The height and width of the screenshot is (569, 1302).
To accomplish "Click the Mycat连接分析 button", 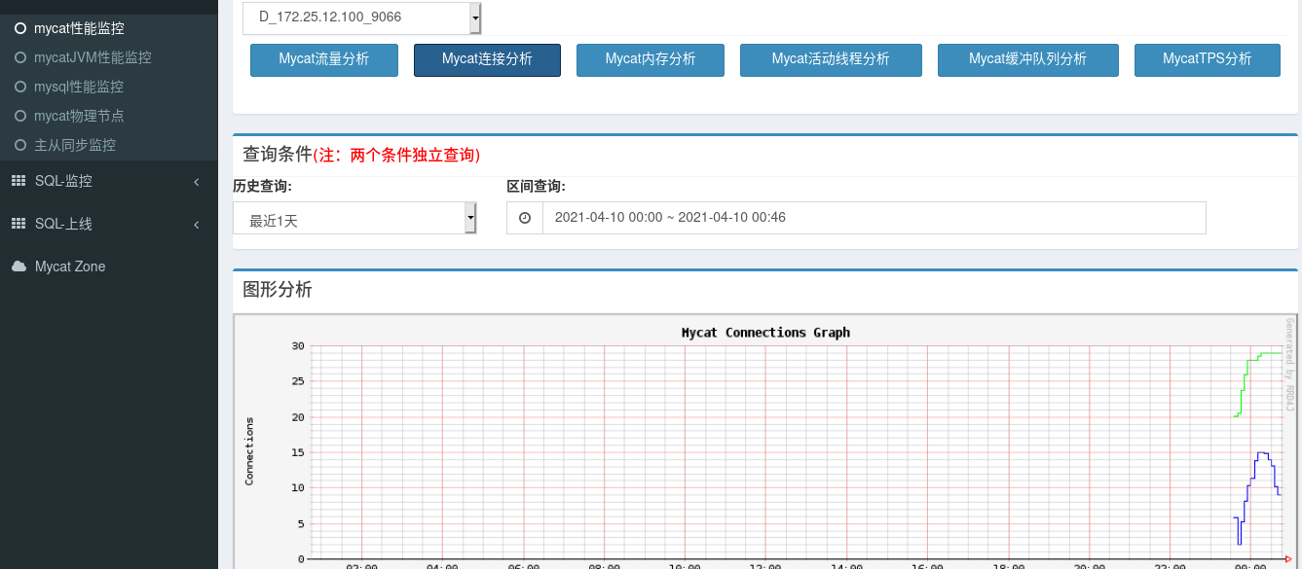I will point(487,59).
